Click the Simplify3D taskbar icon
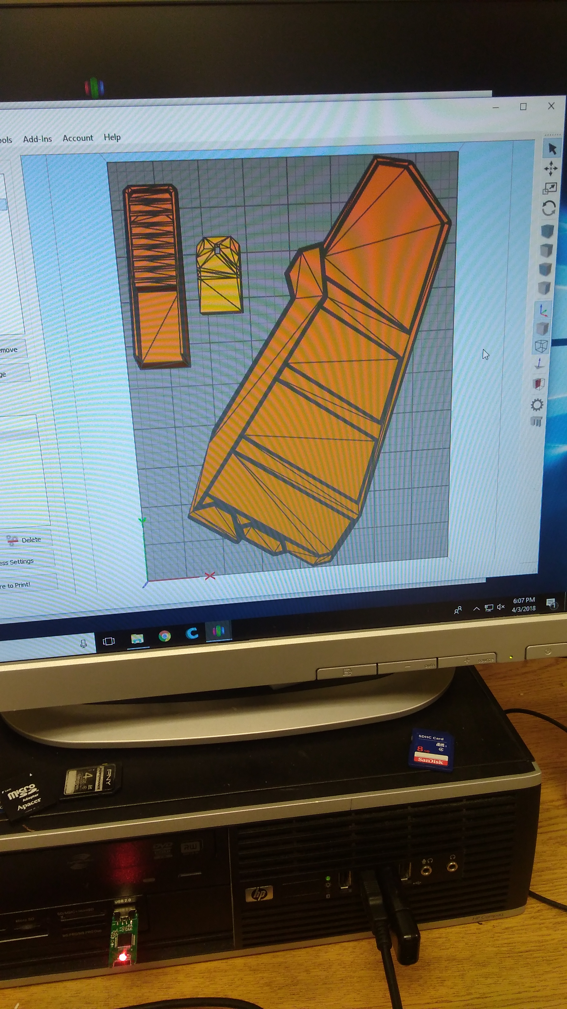 click(x=219, y=631)
